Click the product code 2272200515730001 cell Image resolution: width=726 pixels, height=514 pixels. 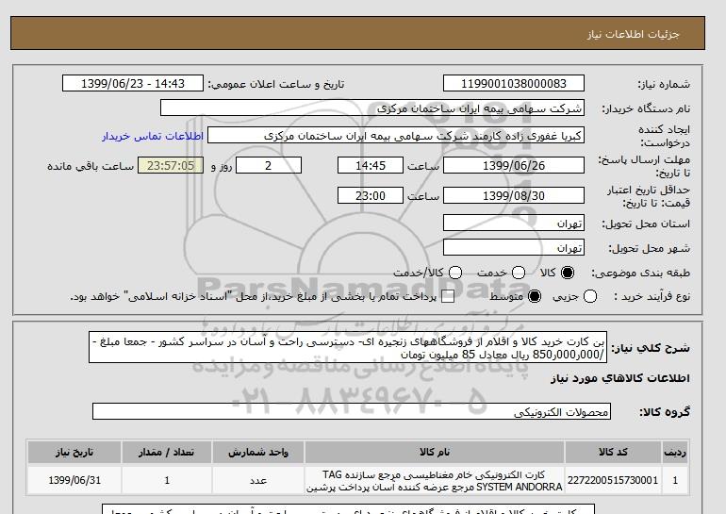pyautogui.click(x=613, y=480)
